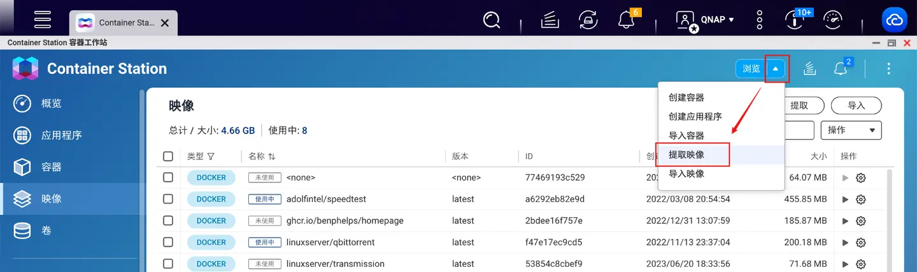The height and width of the screenshot is (272, 917).
Task: Check the box for ghcr.io/benphelps/homepage row
Action: [168, 221]
